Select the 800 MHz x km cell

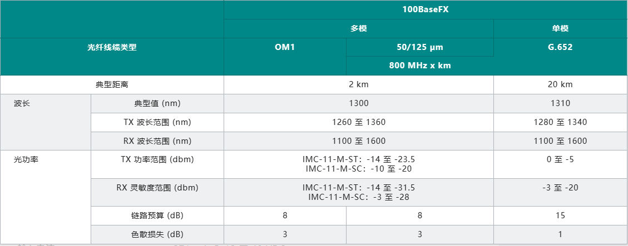pyautogui.click(x=419, y=66)
